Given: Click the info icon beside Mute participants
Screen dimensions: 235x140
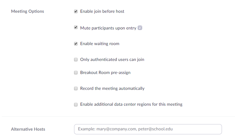Looking at the screenshot, I should pos(140,28).
